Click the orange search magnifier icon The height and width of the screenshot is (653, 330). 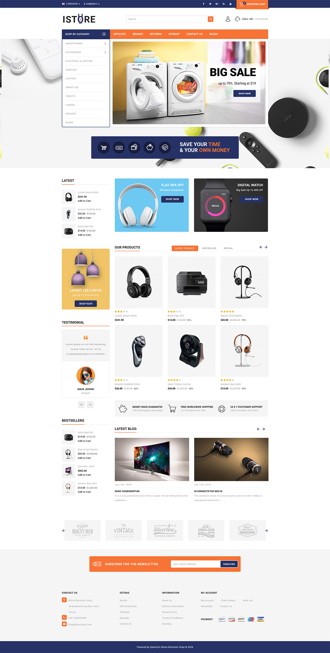click(210, 19)
